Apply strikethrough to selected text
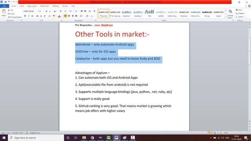Image resolution: width=251 pixels, height=141 pixels. tap(38, 16)
